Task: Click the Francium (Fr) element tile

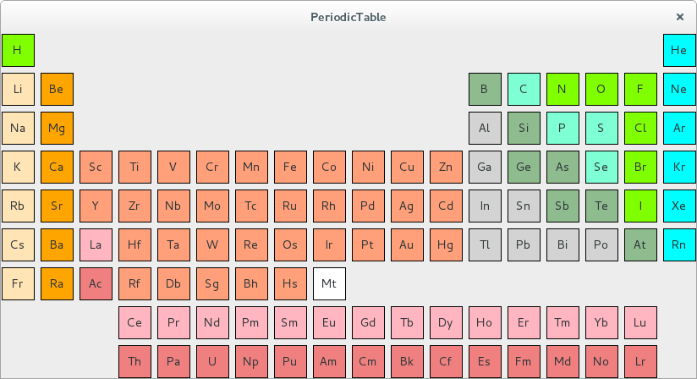Action: point(18,283)
